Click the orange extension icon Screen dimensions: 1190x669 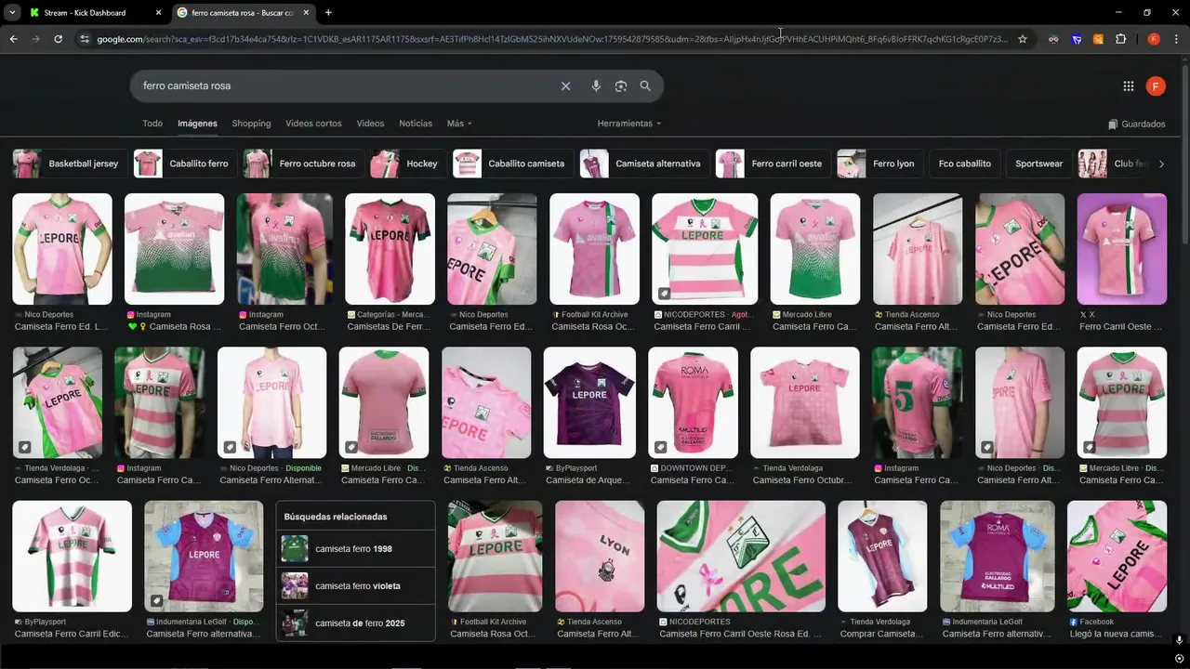click(x=1098, y=39)
